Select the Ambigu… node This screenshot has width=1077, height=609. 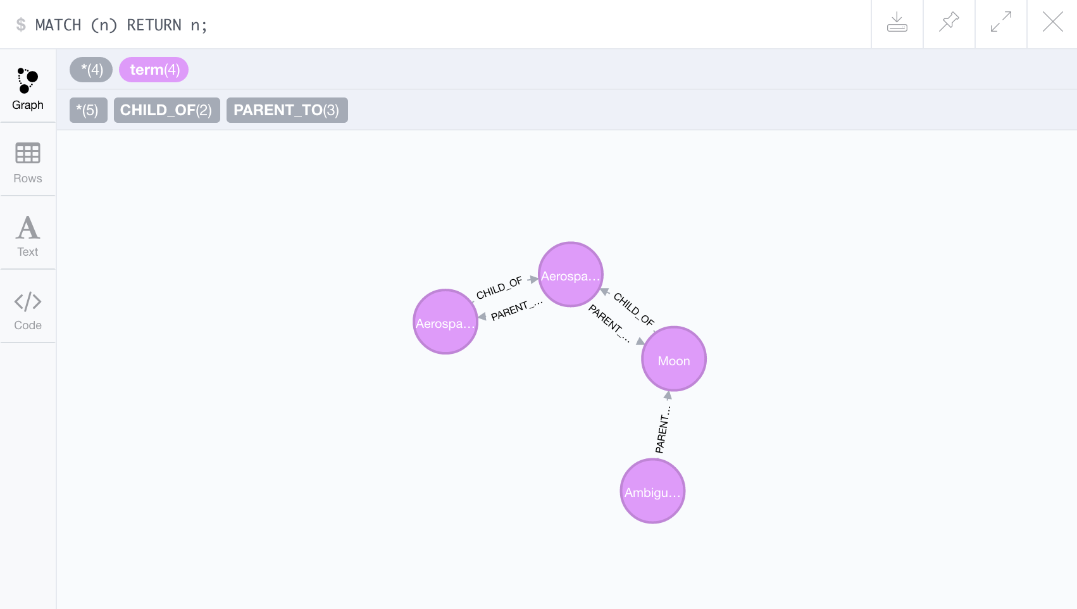652,491
